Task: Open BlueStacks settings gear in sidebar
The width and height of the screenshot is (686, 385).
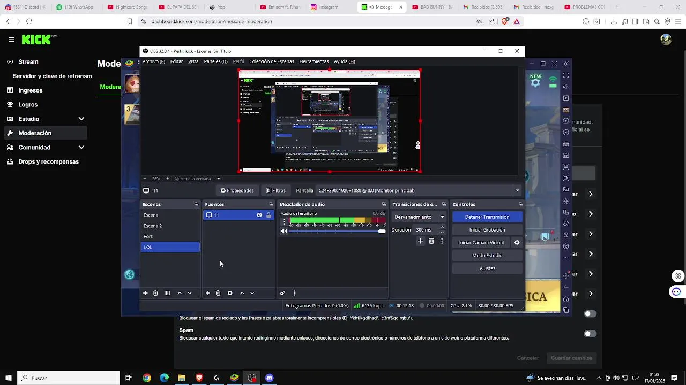Action: (x=566, y=276)
